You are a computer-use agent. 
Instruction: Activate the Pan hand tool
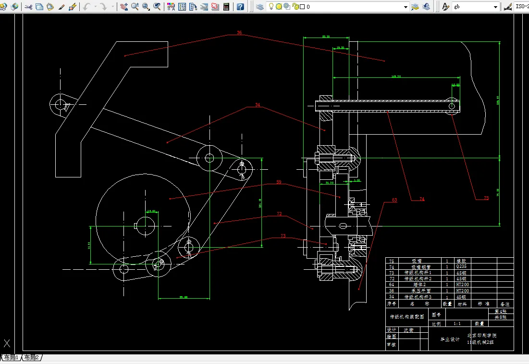coord(124,6)
